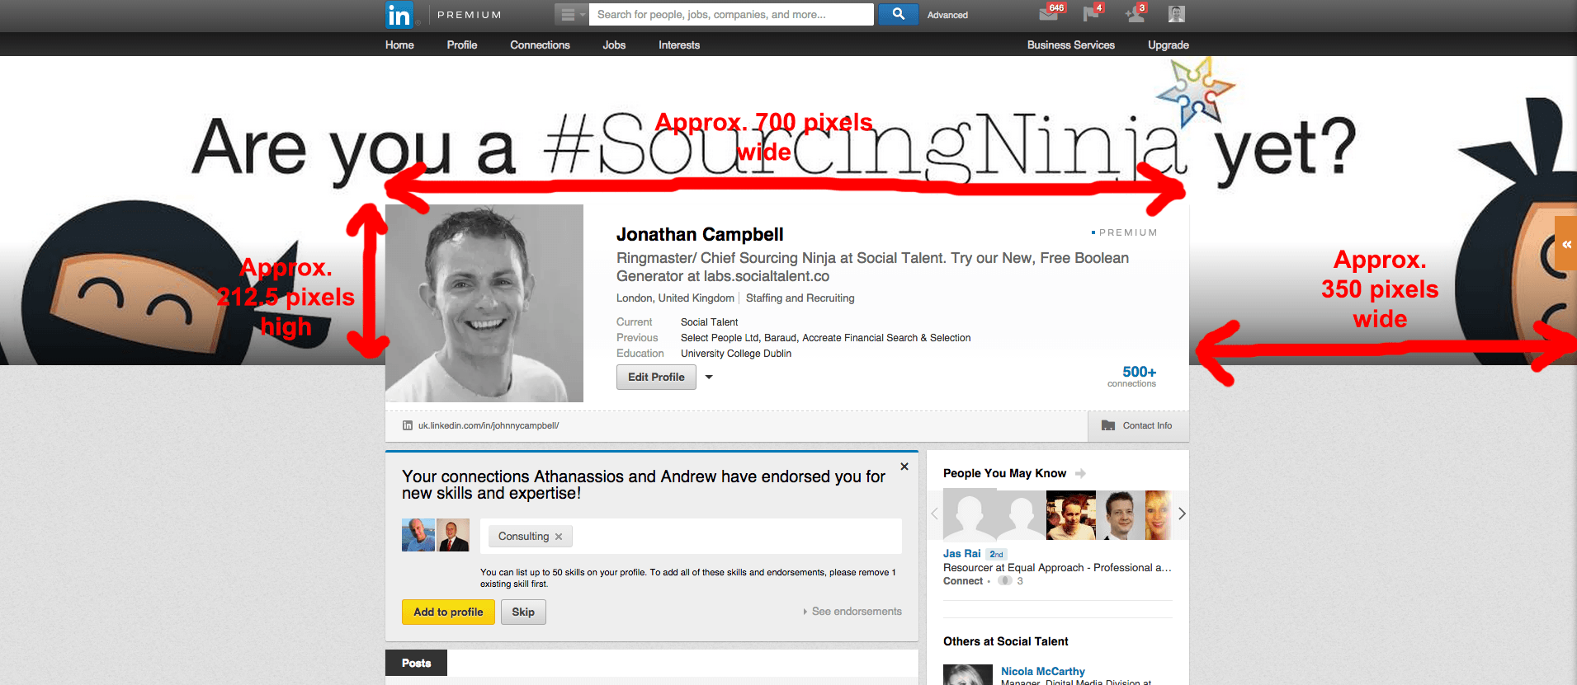Click the name Jonathan Campbell
1577x685 pixels.
point(700,234)
